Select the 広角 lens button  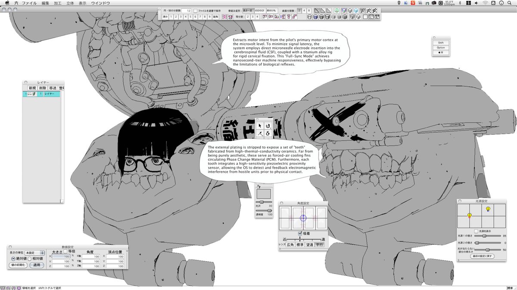point(290,244)
